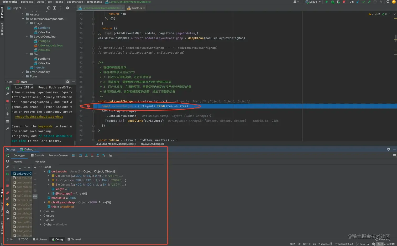Click beta Git branch in status bar
The width and height of the screenshot is (397, 246).
point(360,244)
